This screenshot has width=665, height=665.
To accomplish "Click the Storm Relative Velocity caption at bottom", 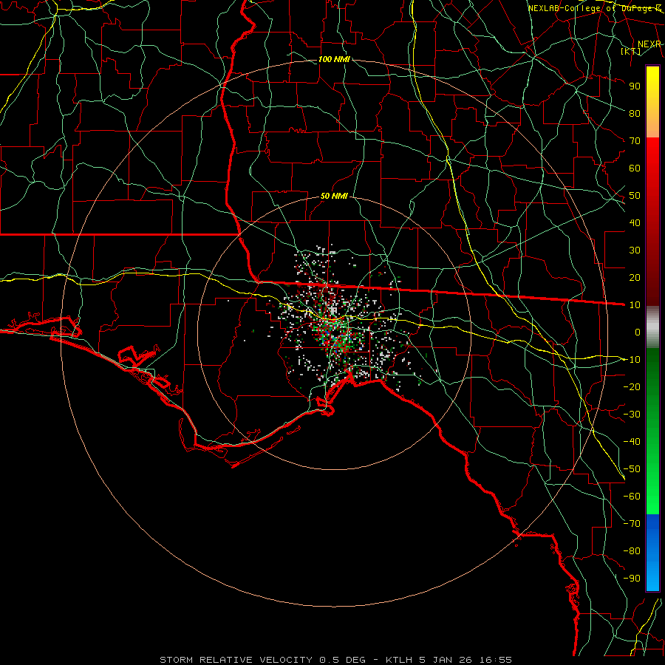I will pyautogui.click(x=335, y=660).
